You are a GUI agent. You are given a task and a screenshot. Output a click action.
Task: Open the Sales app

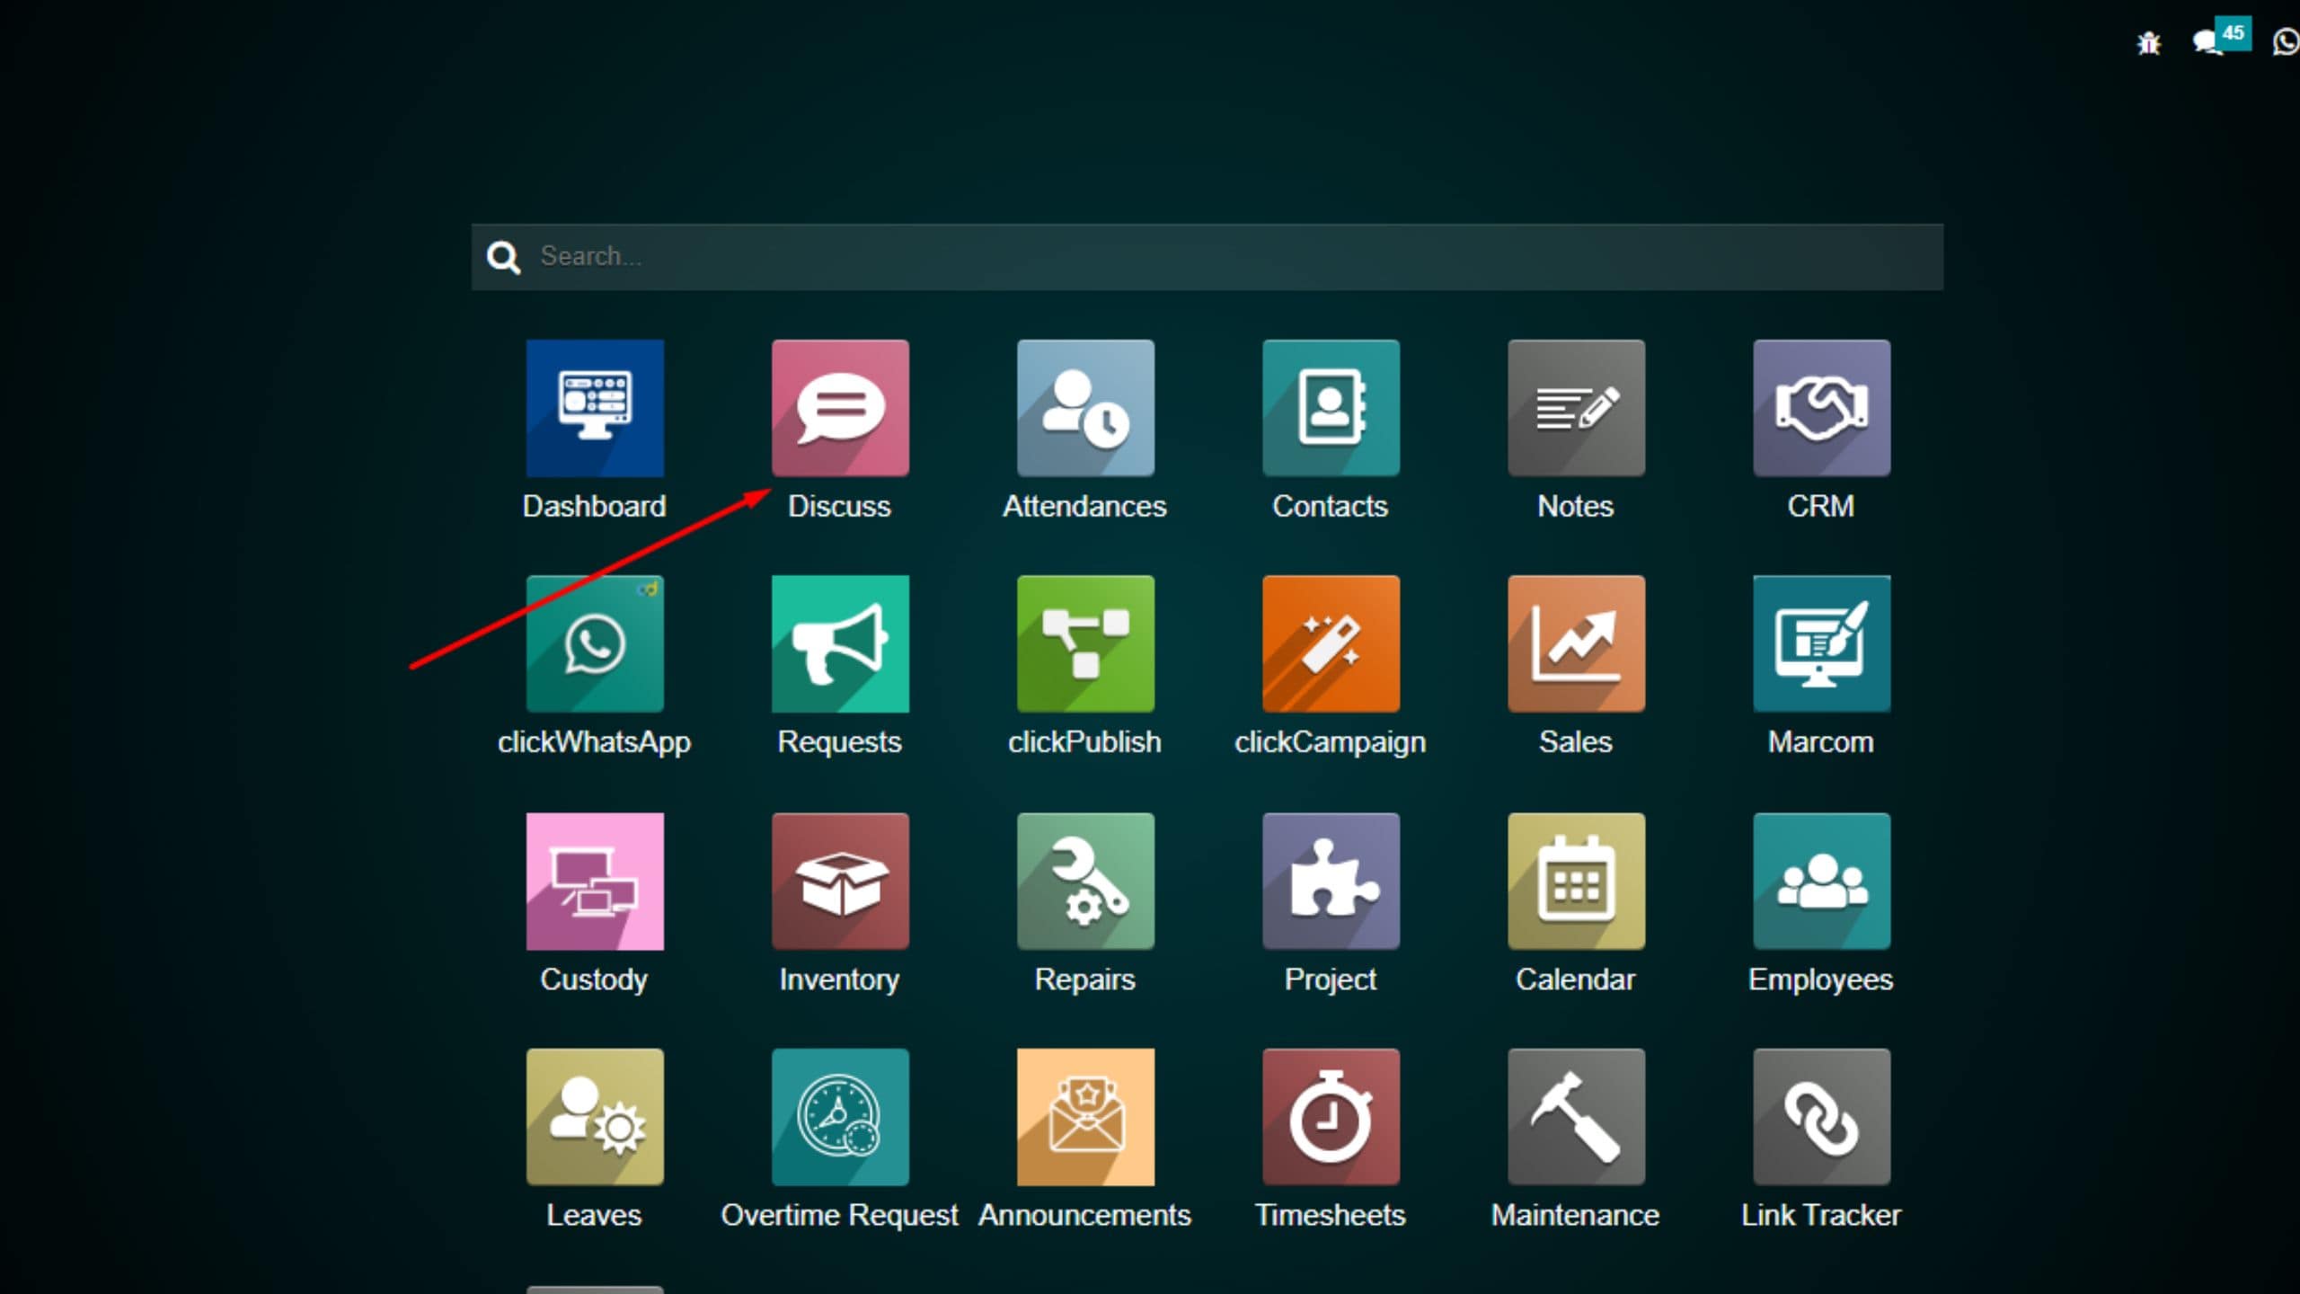(1576, 644)
